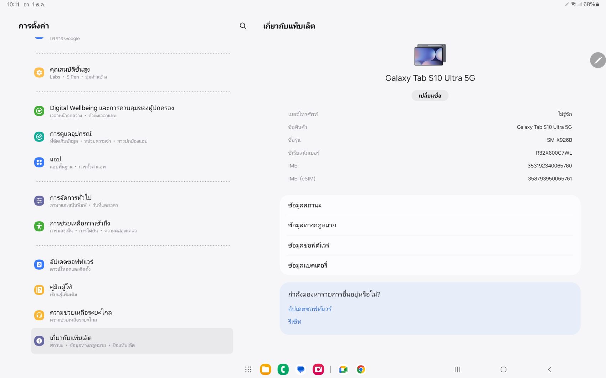
Task: Follow the รีเซ็ท reset link
Action: click(x=295, y=322)
